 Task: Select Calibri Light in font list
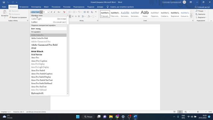pos(49,19)
